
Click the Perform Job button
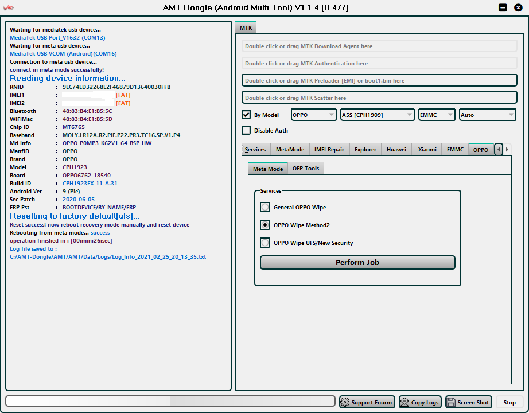357,263
